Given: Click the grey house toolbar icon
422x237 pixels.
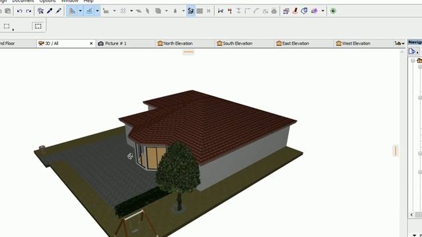Looking at the screenshot, I should [x=274, y=11].
